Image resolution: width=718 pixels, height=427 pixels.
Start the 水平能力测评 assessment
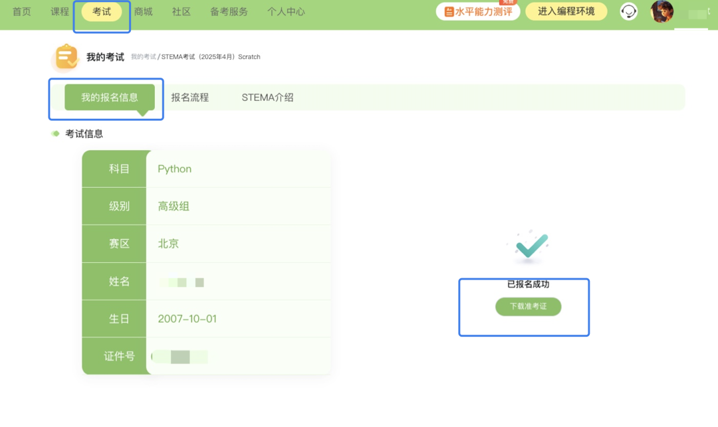click(478, 11)
